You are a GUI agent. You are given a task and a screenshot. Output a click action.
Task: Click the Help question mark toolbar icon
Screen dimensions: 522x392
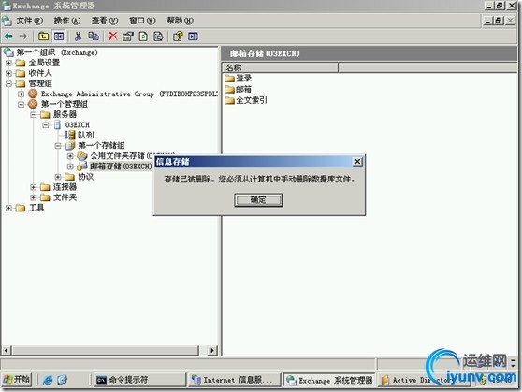pyautogui.click(x=178, y=36)
